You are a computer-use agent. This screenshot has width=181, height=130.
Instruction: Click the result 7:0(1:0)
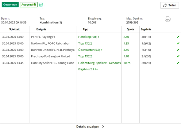point(146,50)
